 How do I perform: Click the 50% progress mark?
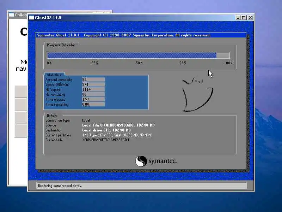click(x=139, y=63)
